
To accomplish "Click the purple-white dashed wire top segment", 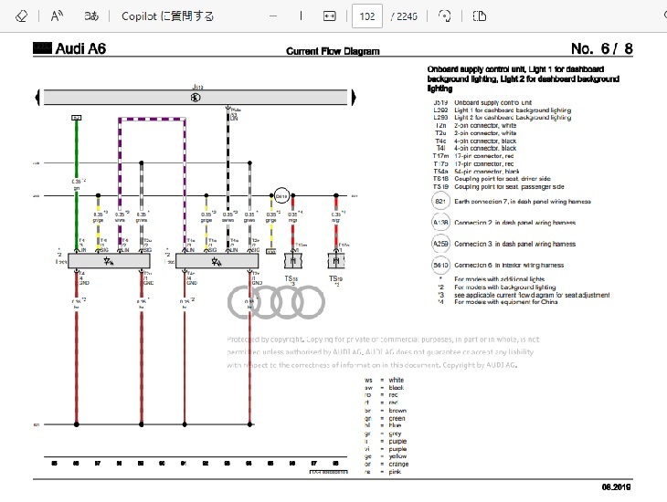I will (152, 120).
